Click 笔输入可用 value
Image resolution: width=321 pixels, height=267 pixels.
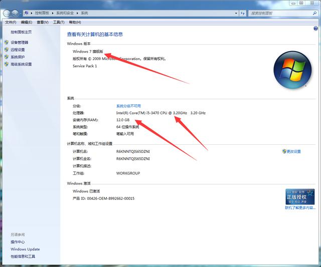pyautogui.click(x=125, y=134)
